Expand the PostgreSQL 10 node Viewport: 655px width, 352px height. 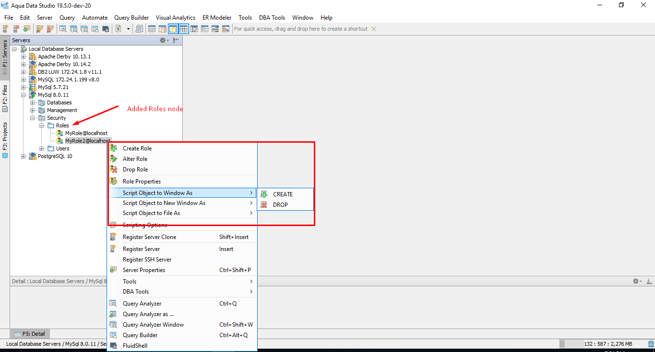click(x=23, y=156)
